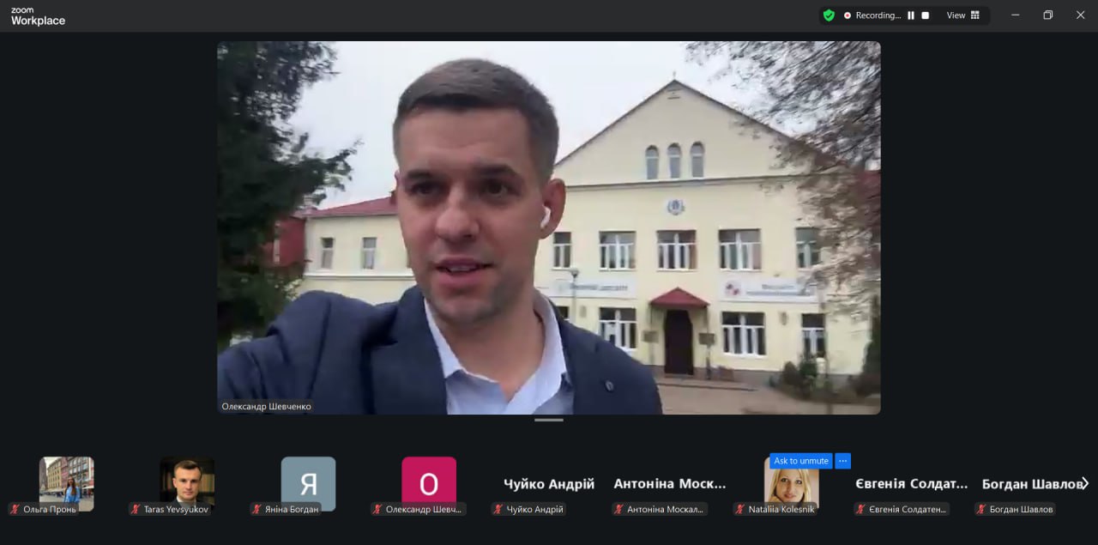Click muted mic icon beside Богдан Шавлов label
The height and width of the screenshot is (545, 1098).
[980, 509]
